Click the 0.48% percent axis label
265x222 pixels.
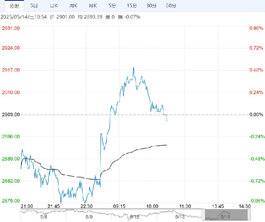[256, 70]
